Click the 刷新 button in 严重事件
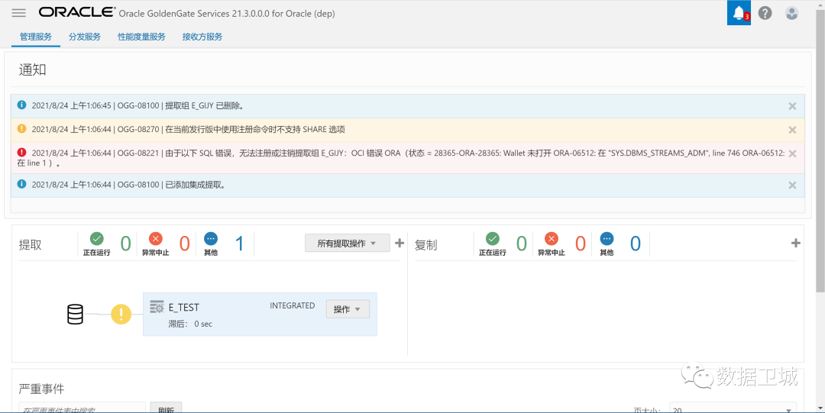The width and height of the screenshot is (825, 413). click(x=166, y=408)
